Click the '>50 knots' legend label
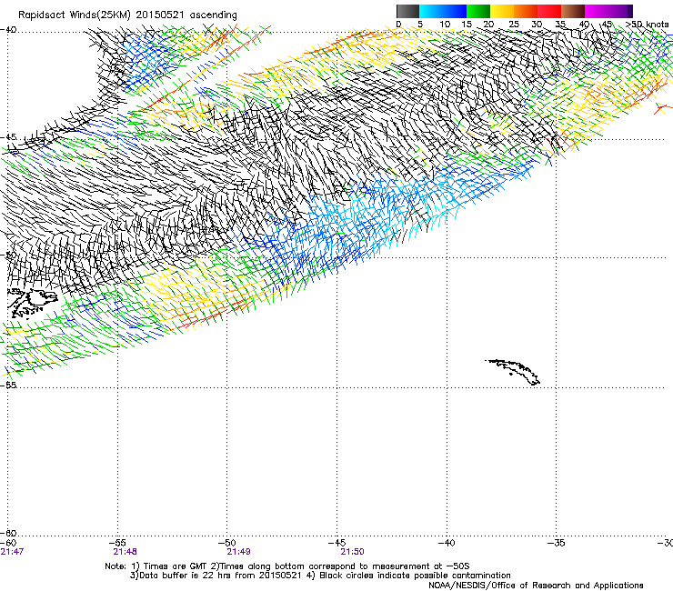Viewport: 673px width, 591px height. coord(647,25)
